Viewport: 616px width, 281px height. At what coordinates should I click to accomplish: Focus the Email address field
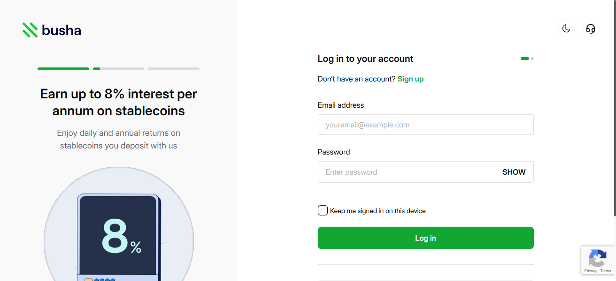click(425, 125)
